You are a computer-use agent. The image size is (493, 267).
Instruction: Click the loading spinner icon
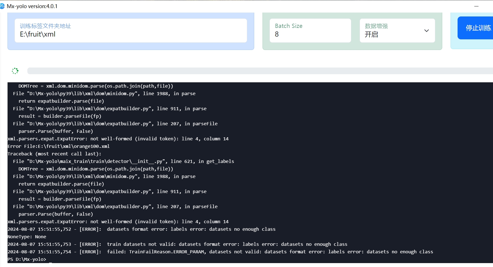(x=15, y=71)
